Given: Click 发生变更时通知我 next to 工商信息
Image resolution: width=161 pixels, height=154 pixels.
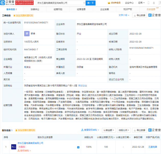Looking at the screenshot, I should point(24,16).
